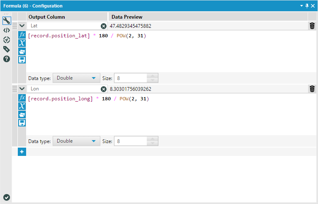Collapse the Lon expression chevron

coord(22,89)
